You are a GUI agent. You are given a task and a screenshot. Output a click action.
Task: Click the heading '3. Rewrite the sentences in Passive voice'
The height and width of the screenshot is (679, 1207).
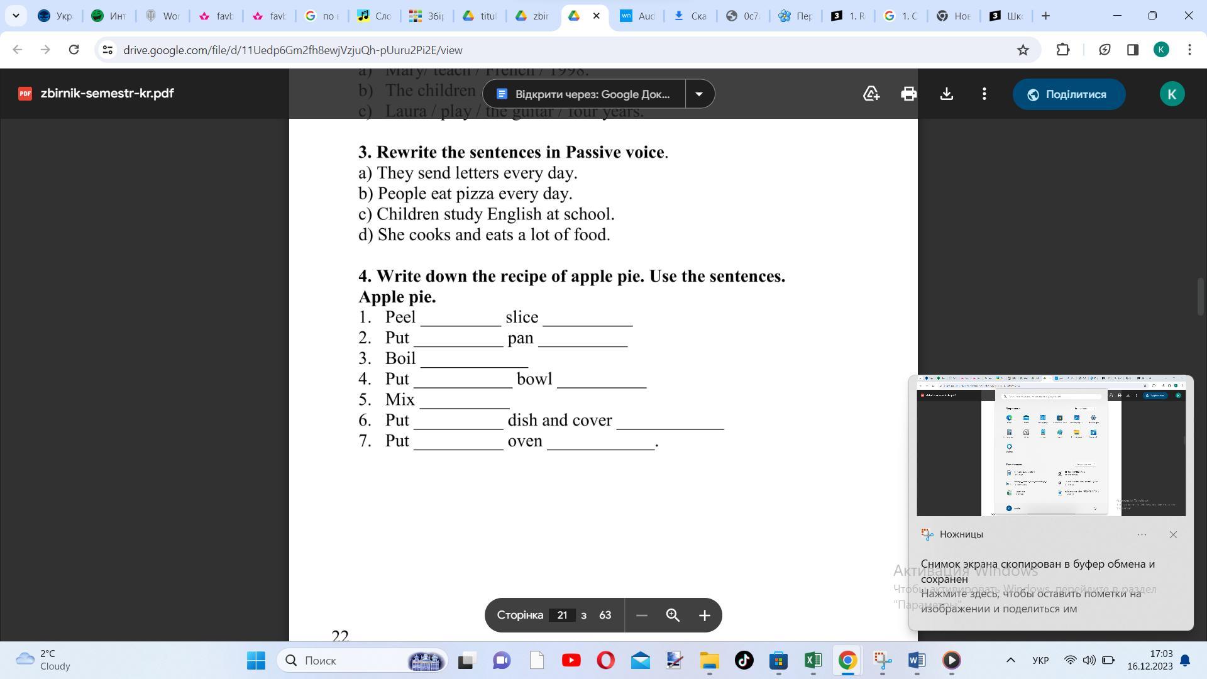pyautogui.click(x=513, y=152)
